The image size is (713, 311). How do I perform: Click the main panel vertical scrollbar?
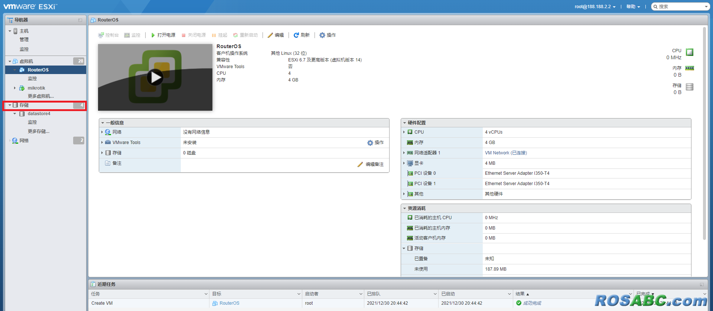point(704,133)
